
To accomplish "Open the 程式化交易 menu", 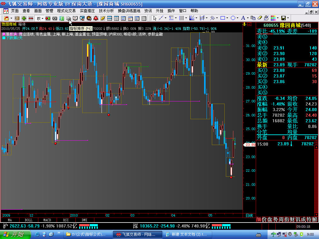I will (66, 11).
